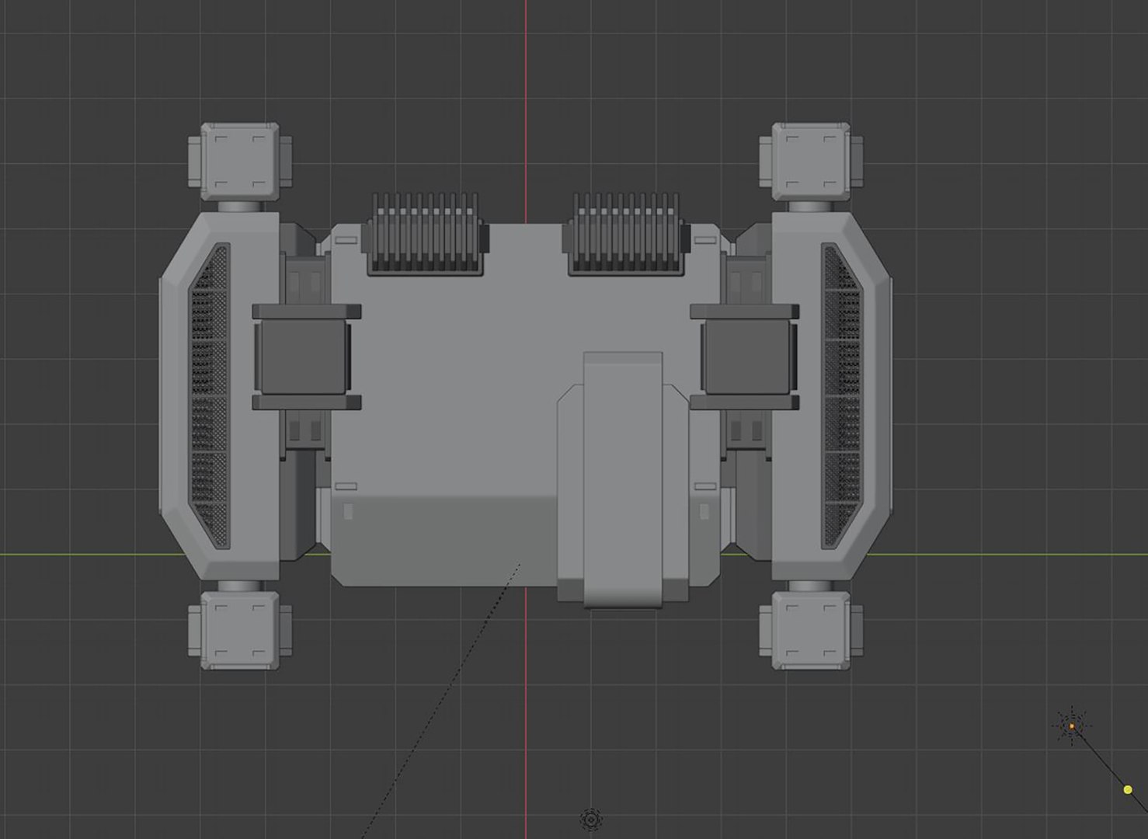Select the sun lamp object with radiating dashes
The width and height of the screenshot is (1148, 839).
point(1072,726)
